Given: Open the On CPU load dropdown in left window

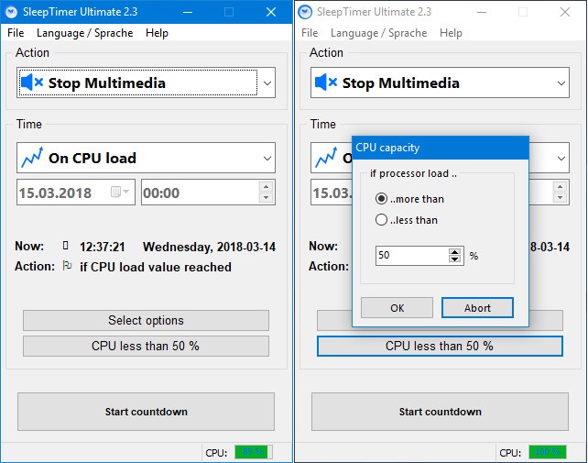Looking at the screenshot, I should (x=146, y=158).
